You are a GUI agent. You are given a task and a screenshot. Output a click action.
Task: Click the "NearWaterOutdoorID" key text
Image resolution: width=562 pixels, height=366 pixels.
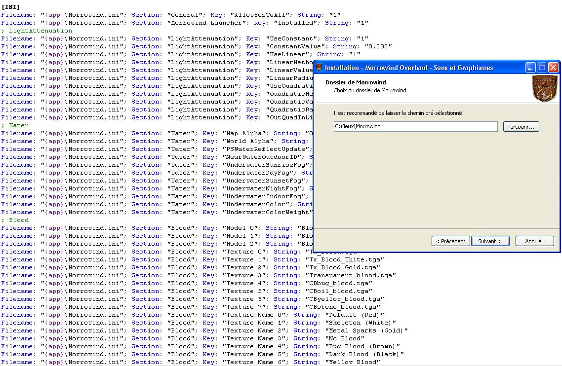click(x=262, y=157)
